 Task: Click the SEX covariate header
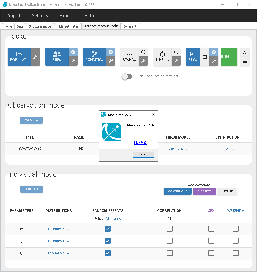pos(211,210)
